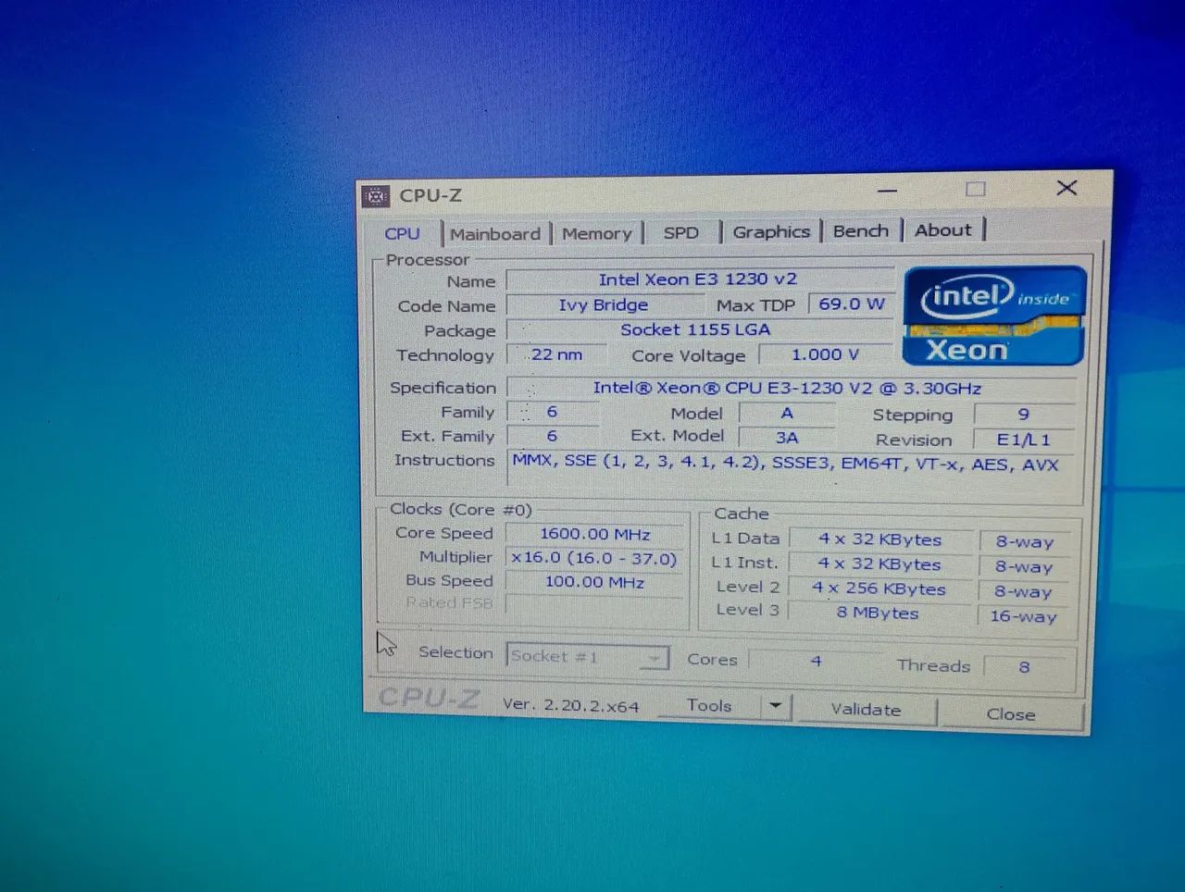This screenshot has height=892, width=1185.
Task: Open the Memory tab
Action: point(596,234)
